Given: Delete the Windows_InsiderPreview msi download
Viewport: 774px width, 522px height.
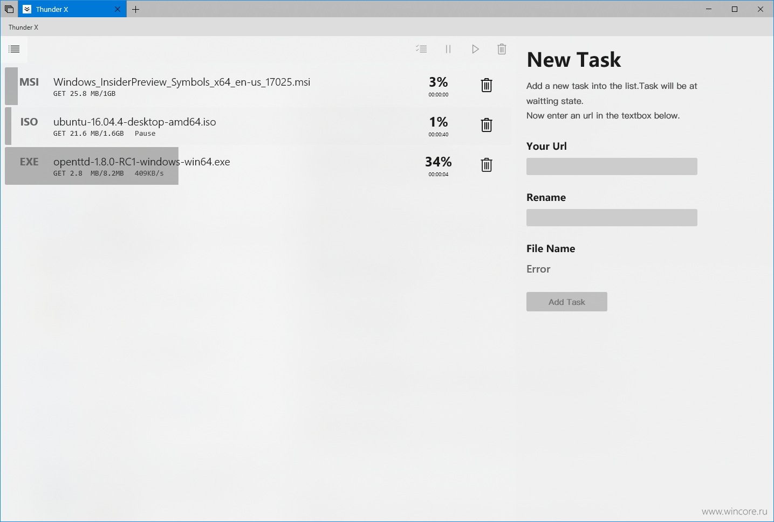Looking at the screenshot, I should tap(487, 85).
